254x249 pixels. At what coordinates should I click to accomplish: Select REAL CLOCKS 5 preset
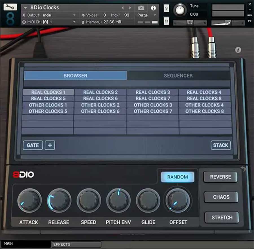[x=48, y=98]
